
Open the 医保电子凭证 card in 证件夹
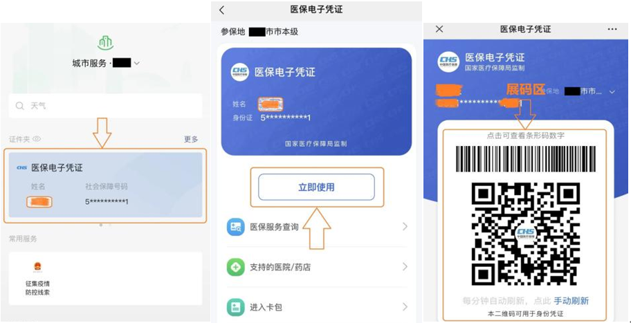[x=105, y=185]
